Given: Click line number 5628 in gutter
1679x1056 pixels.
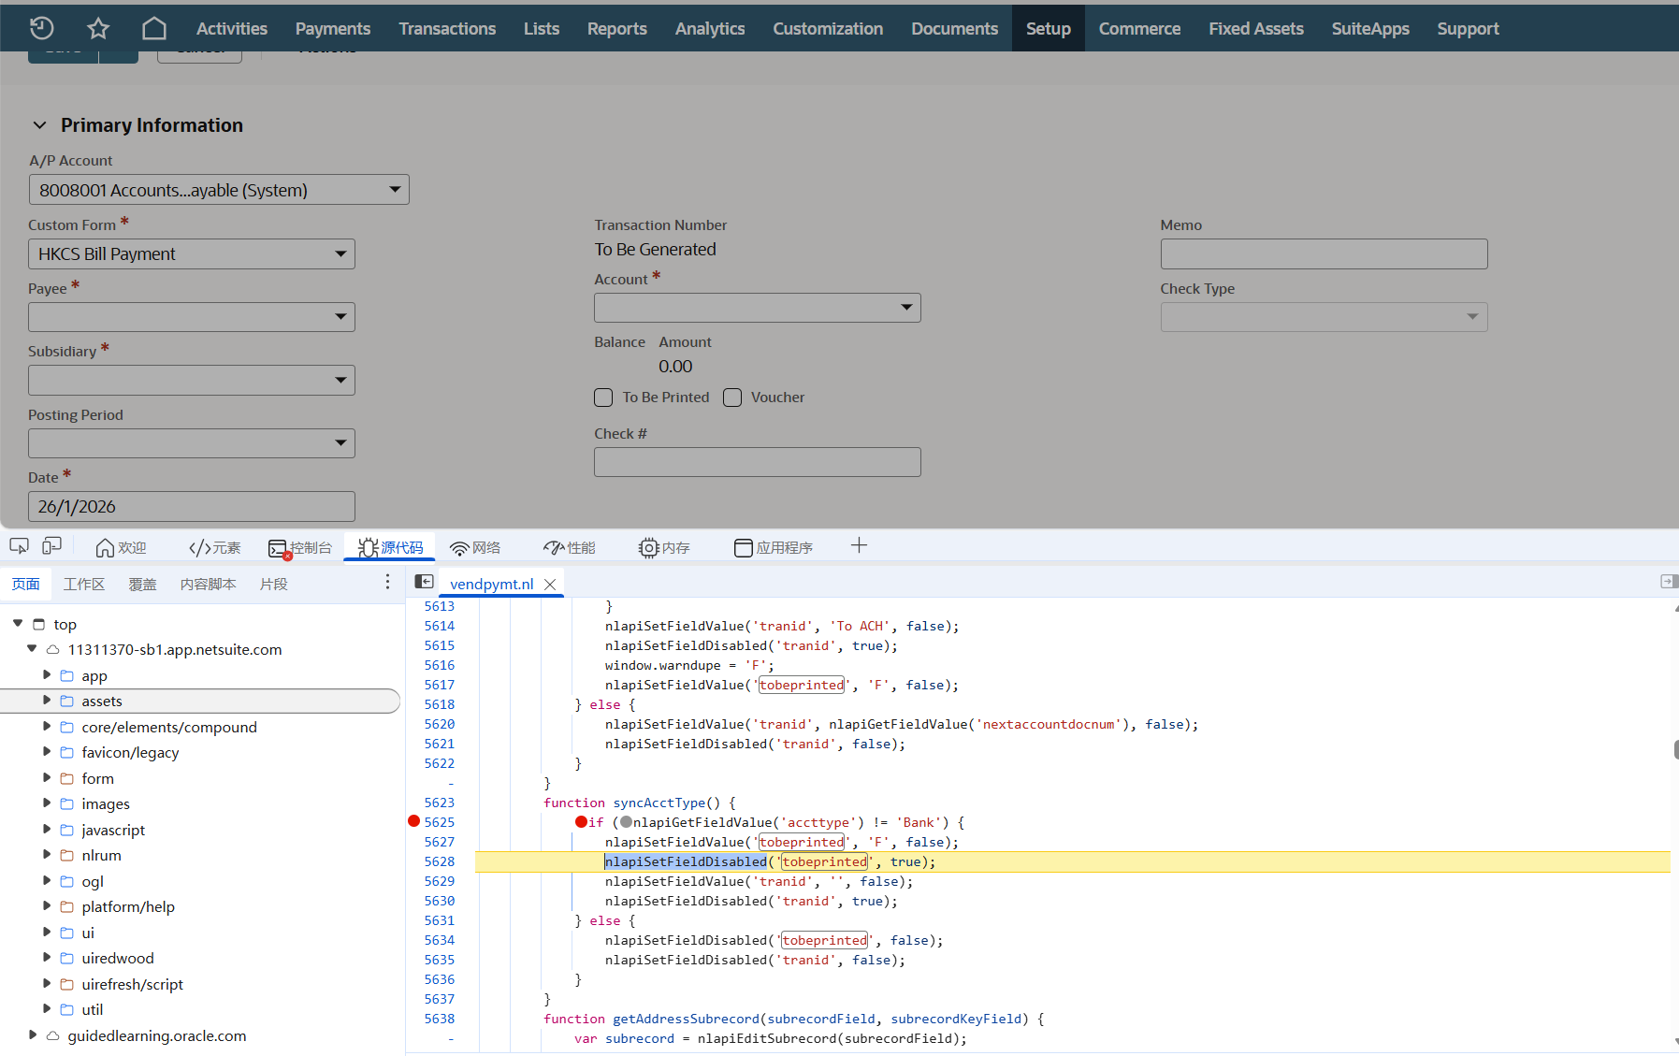Looking at the screenshot, I should (x=440, y=861).
